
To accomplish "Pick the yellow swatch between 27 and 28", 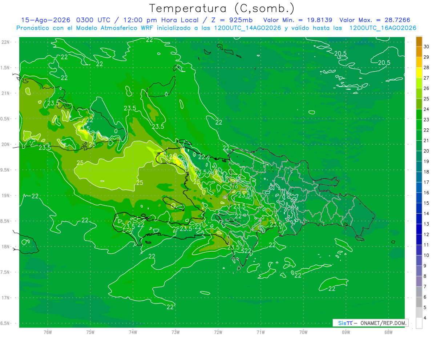I will tap(419, 73).
